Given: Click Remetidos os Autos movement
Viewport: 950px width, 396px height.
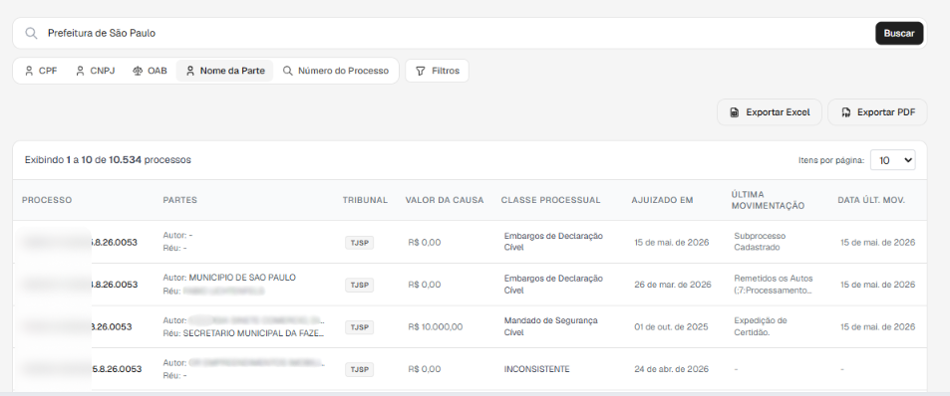Looking at the screenshot, I should [x=774, y=285].
